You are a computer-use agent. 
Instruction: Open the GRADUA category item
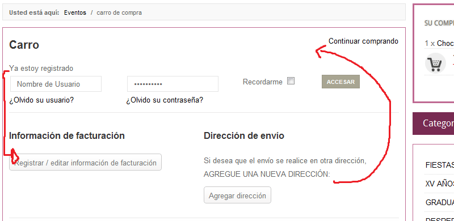point(439,202)
